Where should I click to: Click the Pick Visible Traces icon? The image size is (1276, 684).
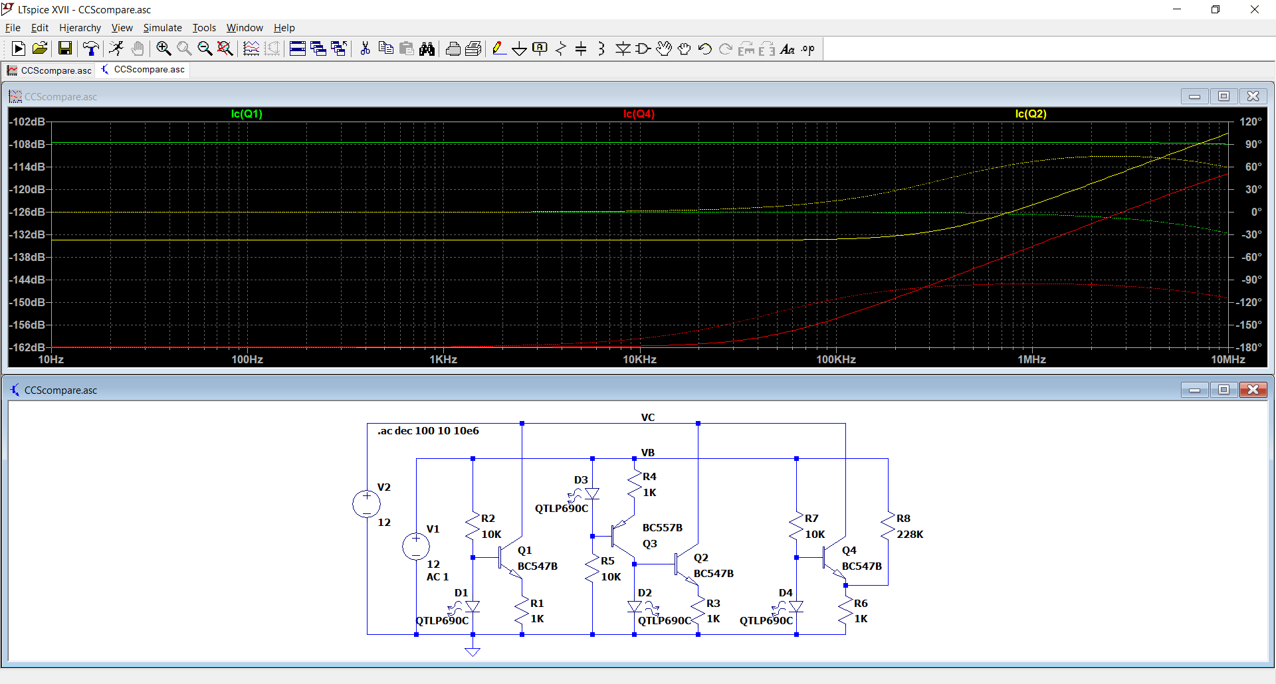251,48
